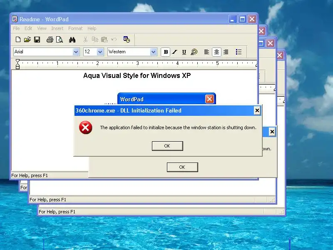Toggle Bold formatting
The height and width of the screenshot is (250, 333).
[x=166, y=52]
